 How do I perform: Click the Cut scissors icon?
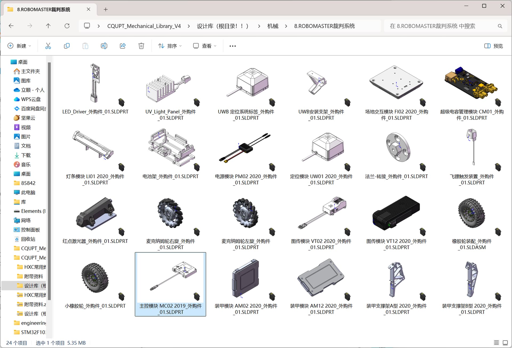[48, 46]
